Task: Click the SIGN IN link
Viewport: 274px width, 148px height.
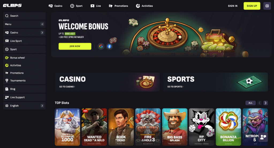Action: [x=233, y=6]
